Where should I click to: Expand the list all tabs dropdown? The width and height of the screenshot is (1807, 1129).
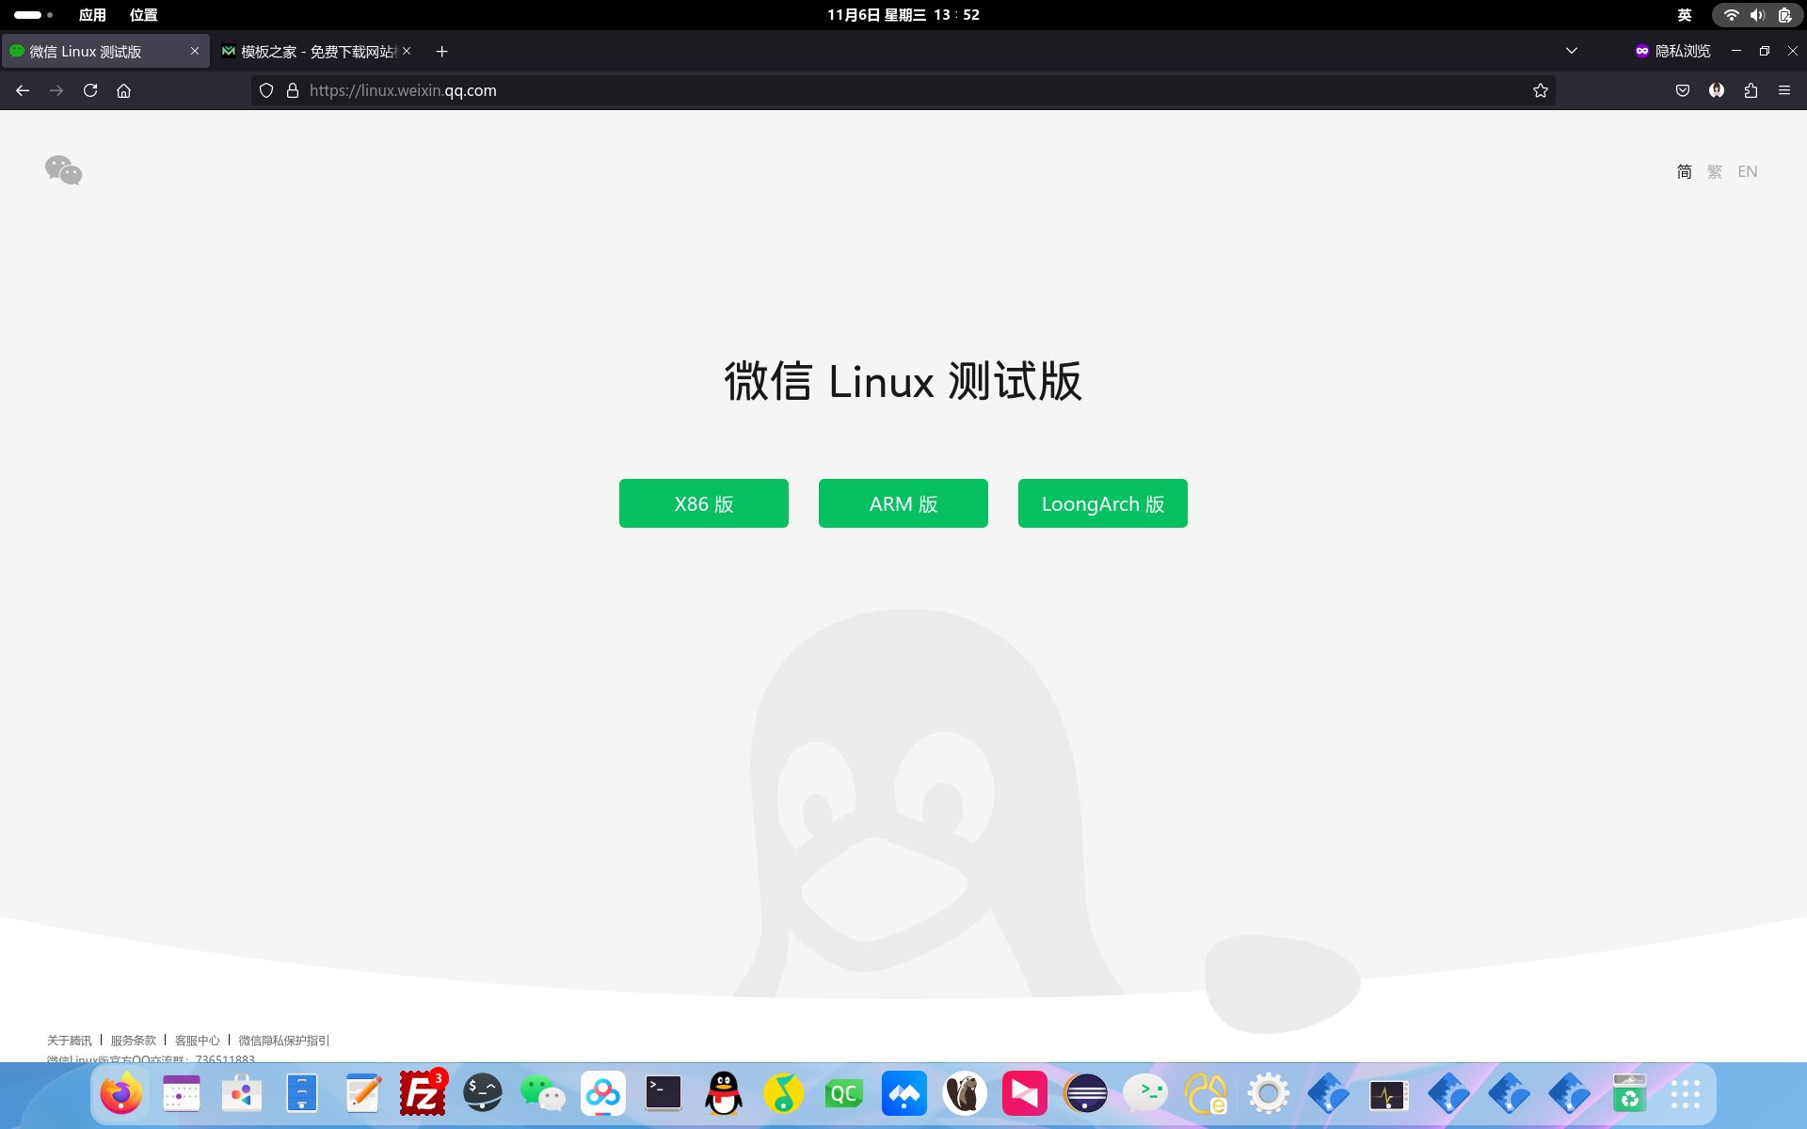pyautogui.click(x=1572, y=51)
